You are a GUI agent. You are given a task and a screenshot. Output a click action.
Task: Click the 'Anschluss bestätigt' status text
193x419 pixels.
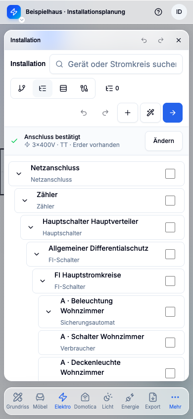52,137
